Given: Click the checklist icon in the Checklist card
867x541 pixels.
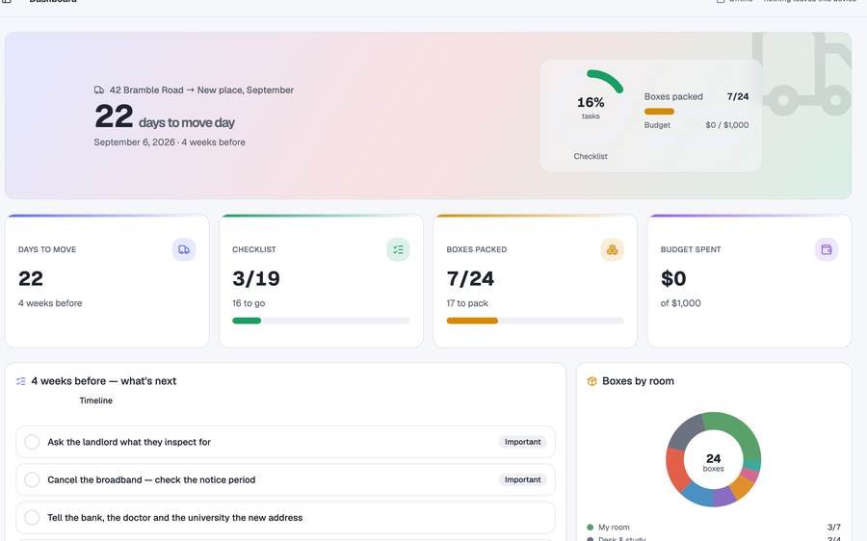Looking at the screenshot, I should coord(398,249).
